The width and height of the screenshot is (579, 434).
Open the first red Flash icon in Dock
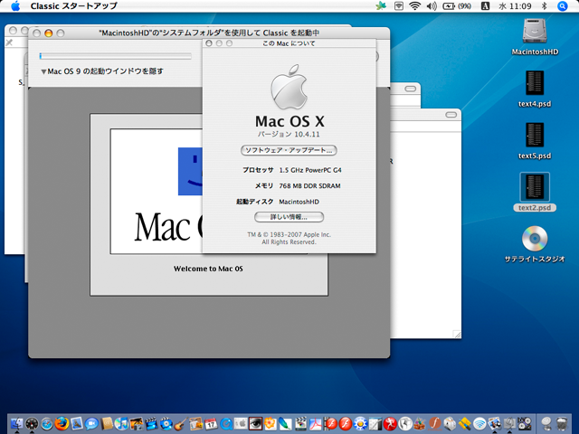point(330,424)
